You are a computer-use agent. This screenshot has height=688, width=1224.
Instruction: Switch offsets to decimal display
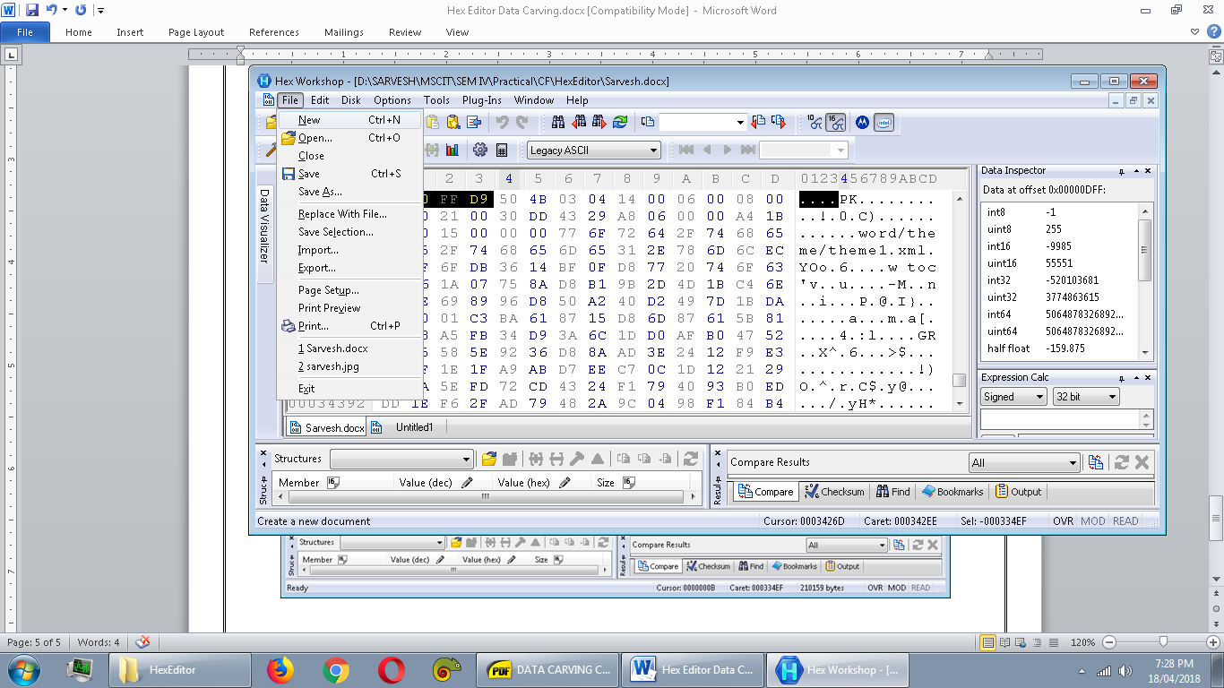(x=814, y=123)
